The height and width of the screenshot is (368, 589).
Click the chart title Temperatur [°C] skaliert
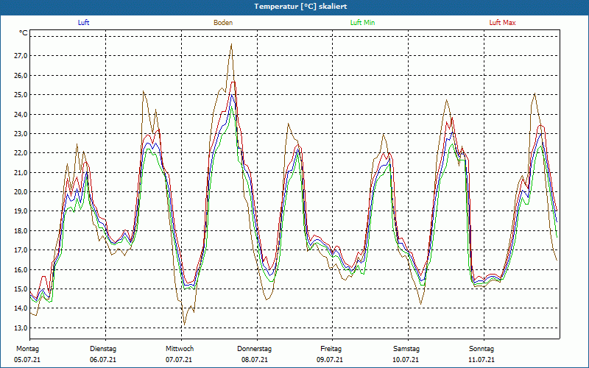click(x=300, y=7)
